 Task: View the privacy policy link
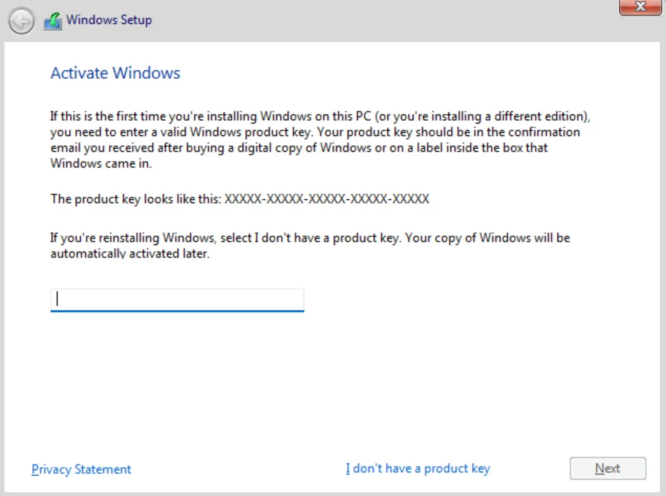point(80,469)
